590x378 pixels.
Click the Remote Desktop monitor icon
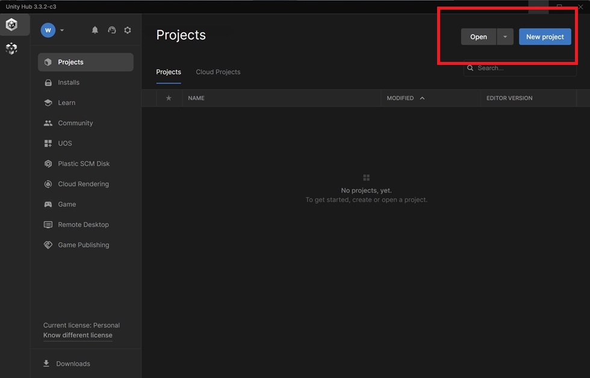click(48, 225)
